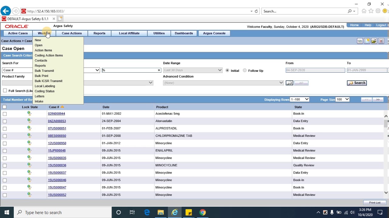389x218 pixels.
Task: Select Coding Action Items in Worklist menu
Action: [x=49, y=55]
